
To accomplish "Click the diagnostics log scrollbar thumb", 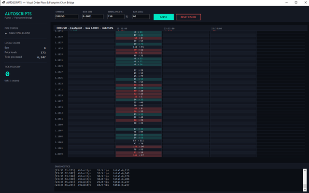I will coord(305,186).
